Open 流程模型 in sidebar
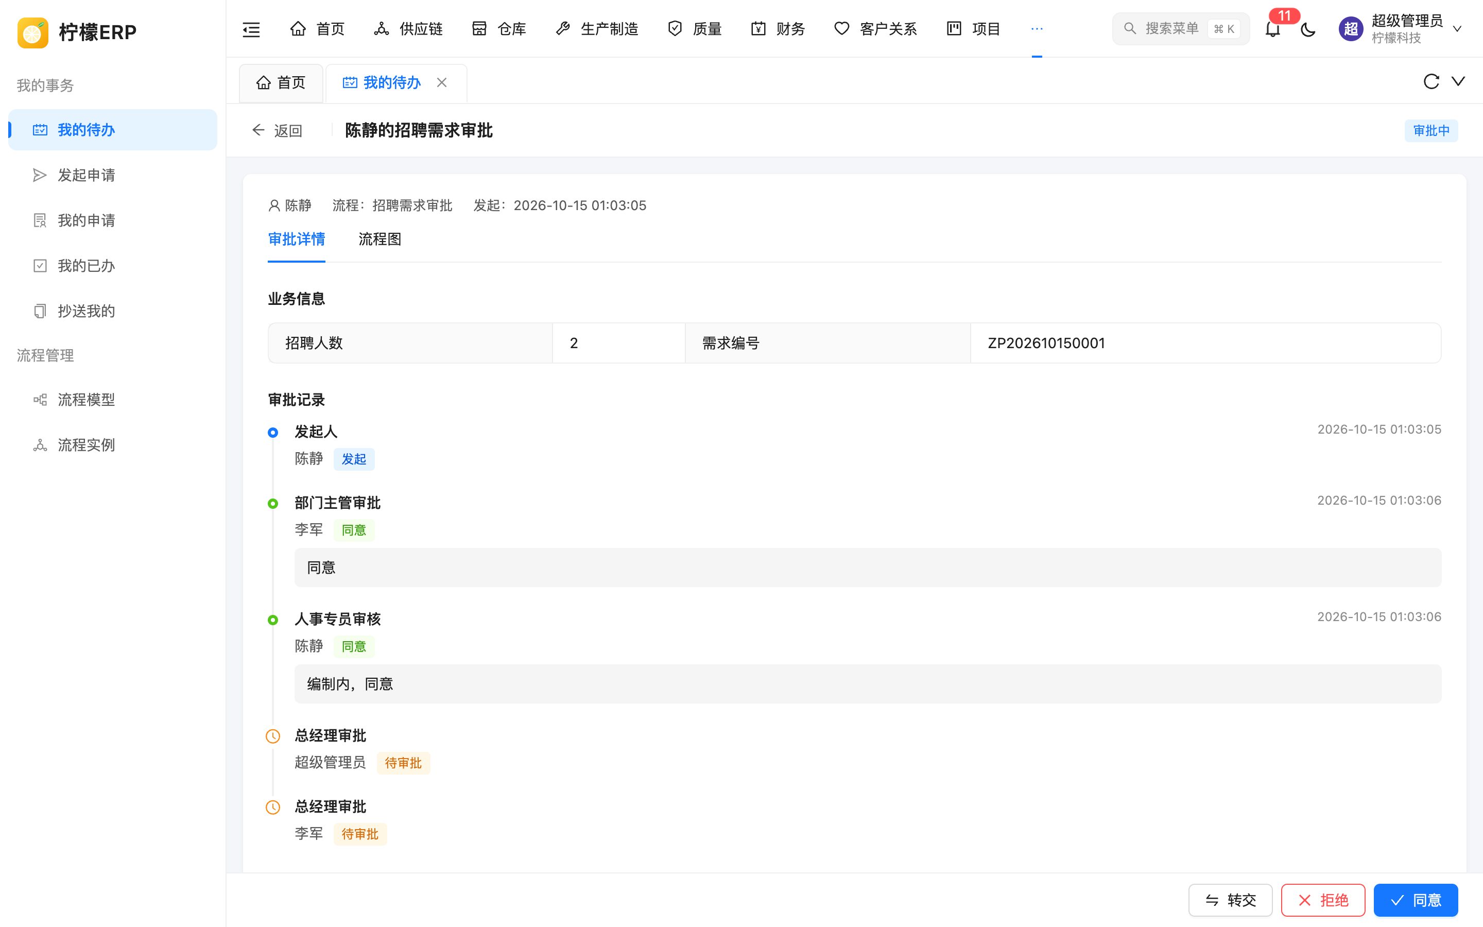This screenshot has height=927, width=1483. [113, 400]
